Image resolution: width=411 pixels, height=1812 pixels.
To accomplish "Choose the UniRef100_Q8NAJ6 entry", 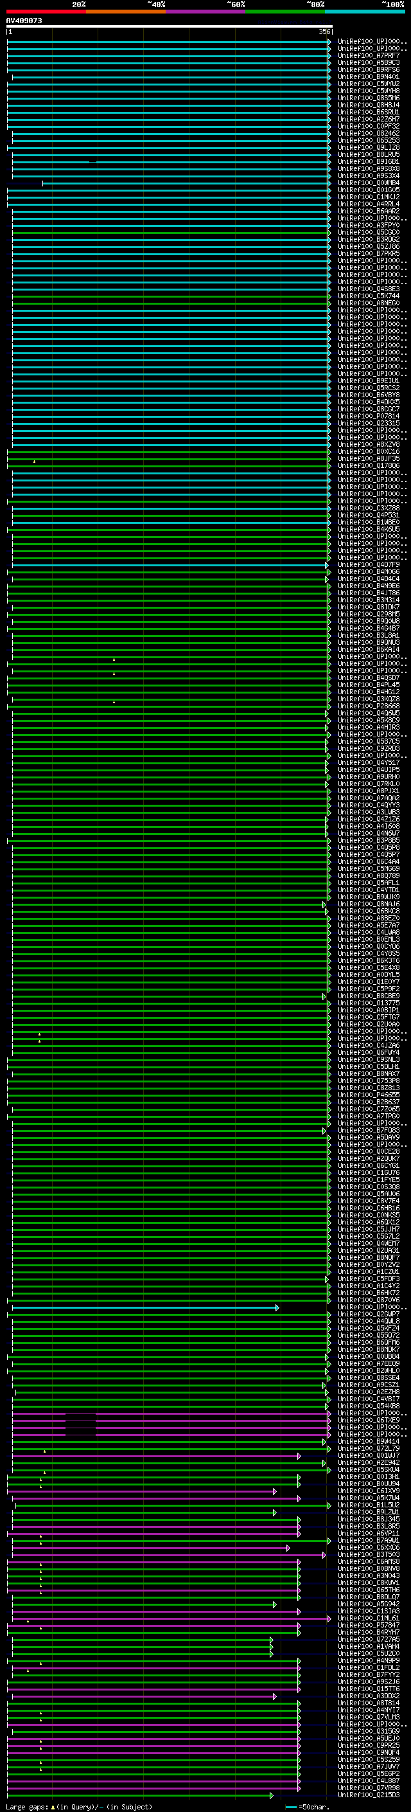I will (368, 904).
